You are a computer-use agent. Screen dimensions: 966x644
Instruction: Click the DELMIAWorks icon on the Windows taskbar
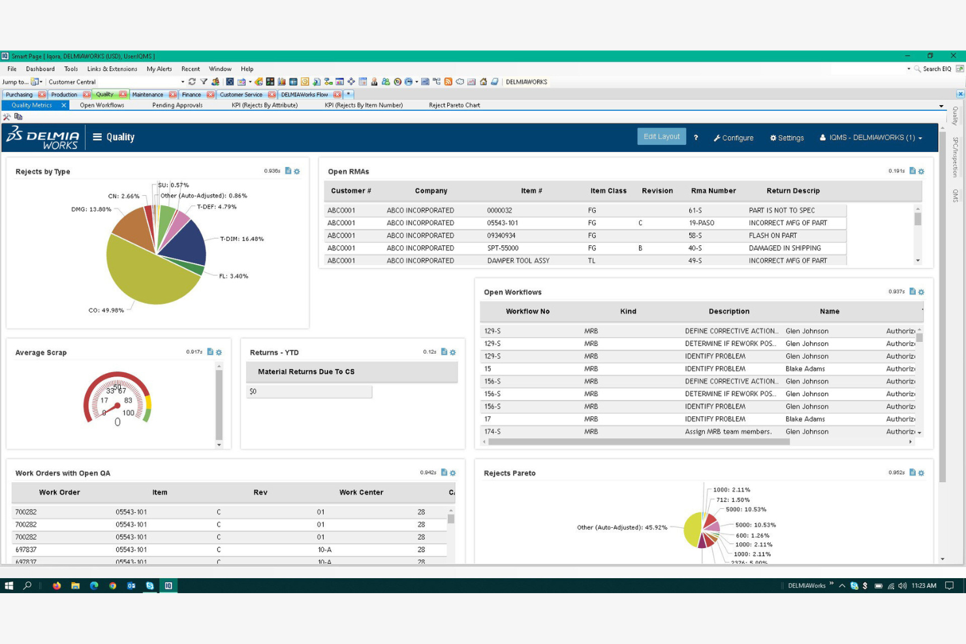[x=168, y=586]
